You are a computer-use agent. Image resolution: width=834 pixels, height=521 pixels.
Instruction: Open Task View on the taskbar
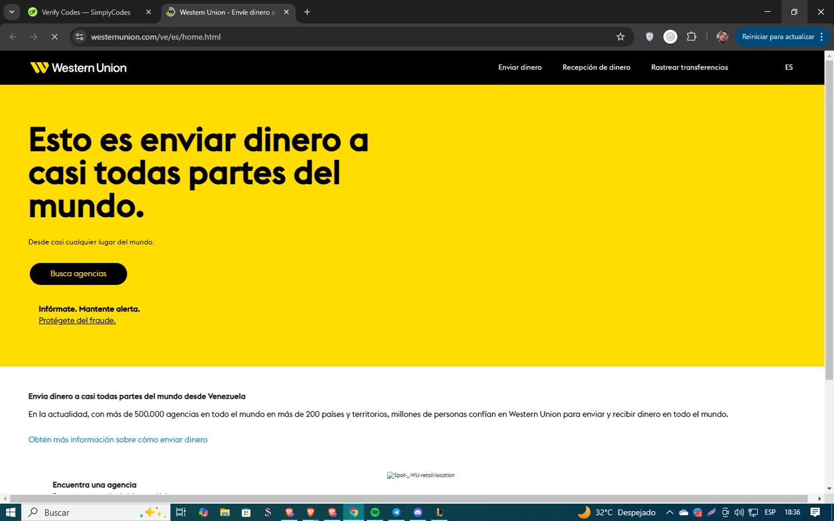[x=181, y=512]
